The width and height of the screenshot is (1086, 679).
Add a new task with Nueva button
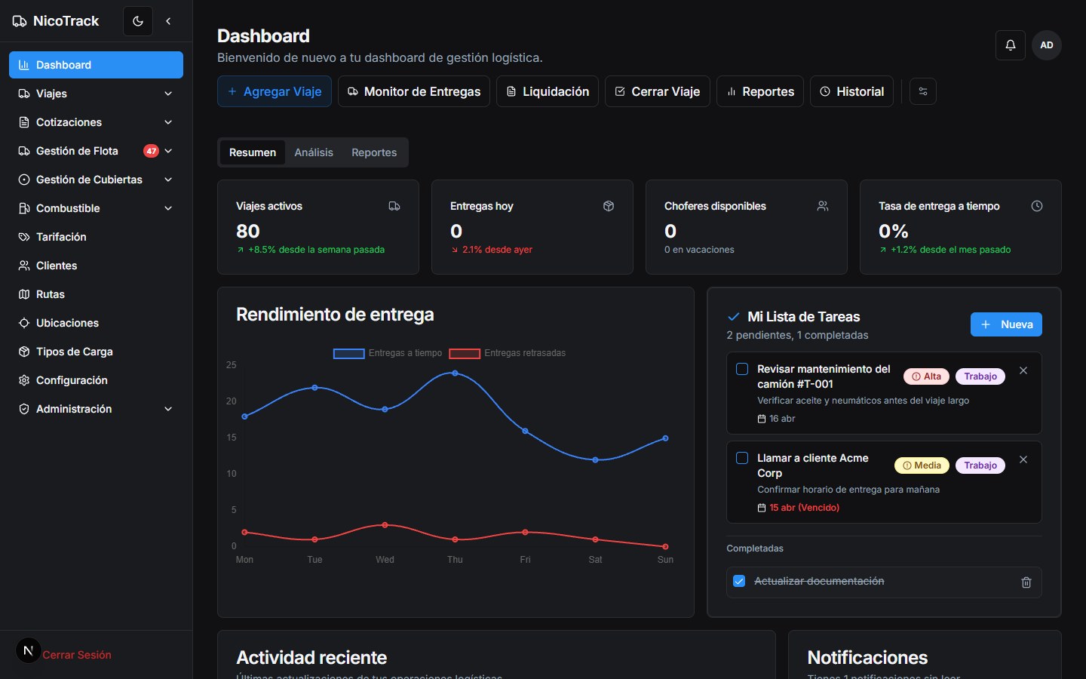[1006, 324]
